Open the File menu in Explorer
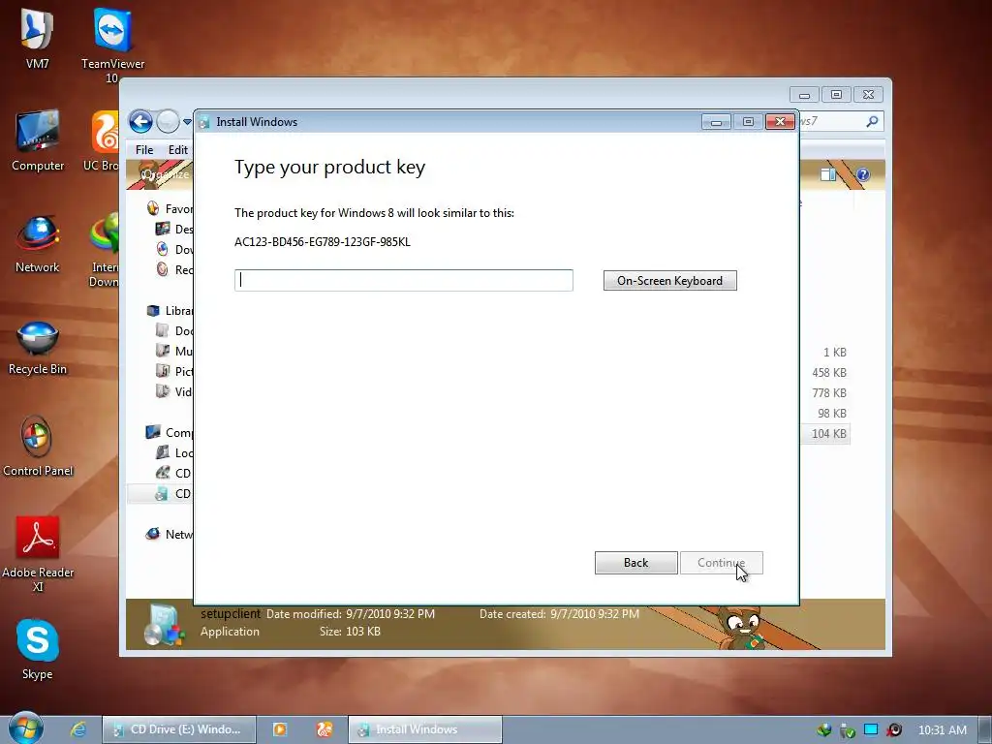992x744 pixels. [x=144, y=150]
